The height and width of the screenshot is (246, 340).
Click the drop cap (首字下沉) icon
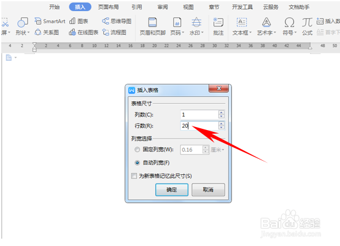tap(320, 33)
